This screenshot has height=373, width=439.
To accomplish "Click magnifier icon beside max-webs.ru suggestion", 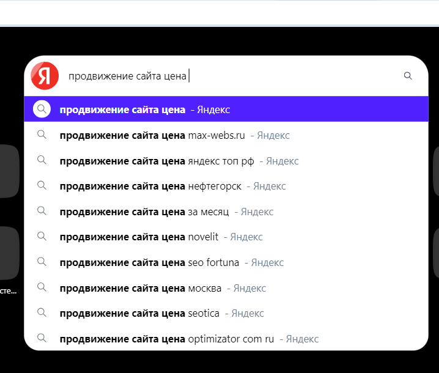I will tap(42, 135).
